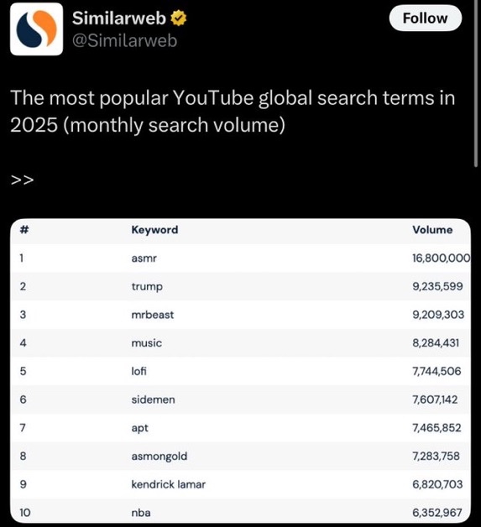Select the music keyword row

click(240, 343)
